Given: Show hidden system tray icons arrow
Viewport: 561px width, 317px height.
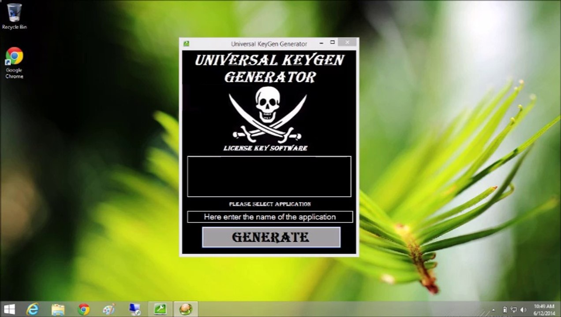Looking at the screenshot, I should (494, 310).
